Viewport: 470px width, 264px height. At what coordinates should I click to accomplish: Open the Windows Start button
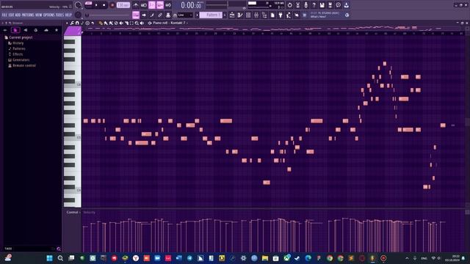[x=49, y=258]
